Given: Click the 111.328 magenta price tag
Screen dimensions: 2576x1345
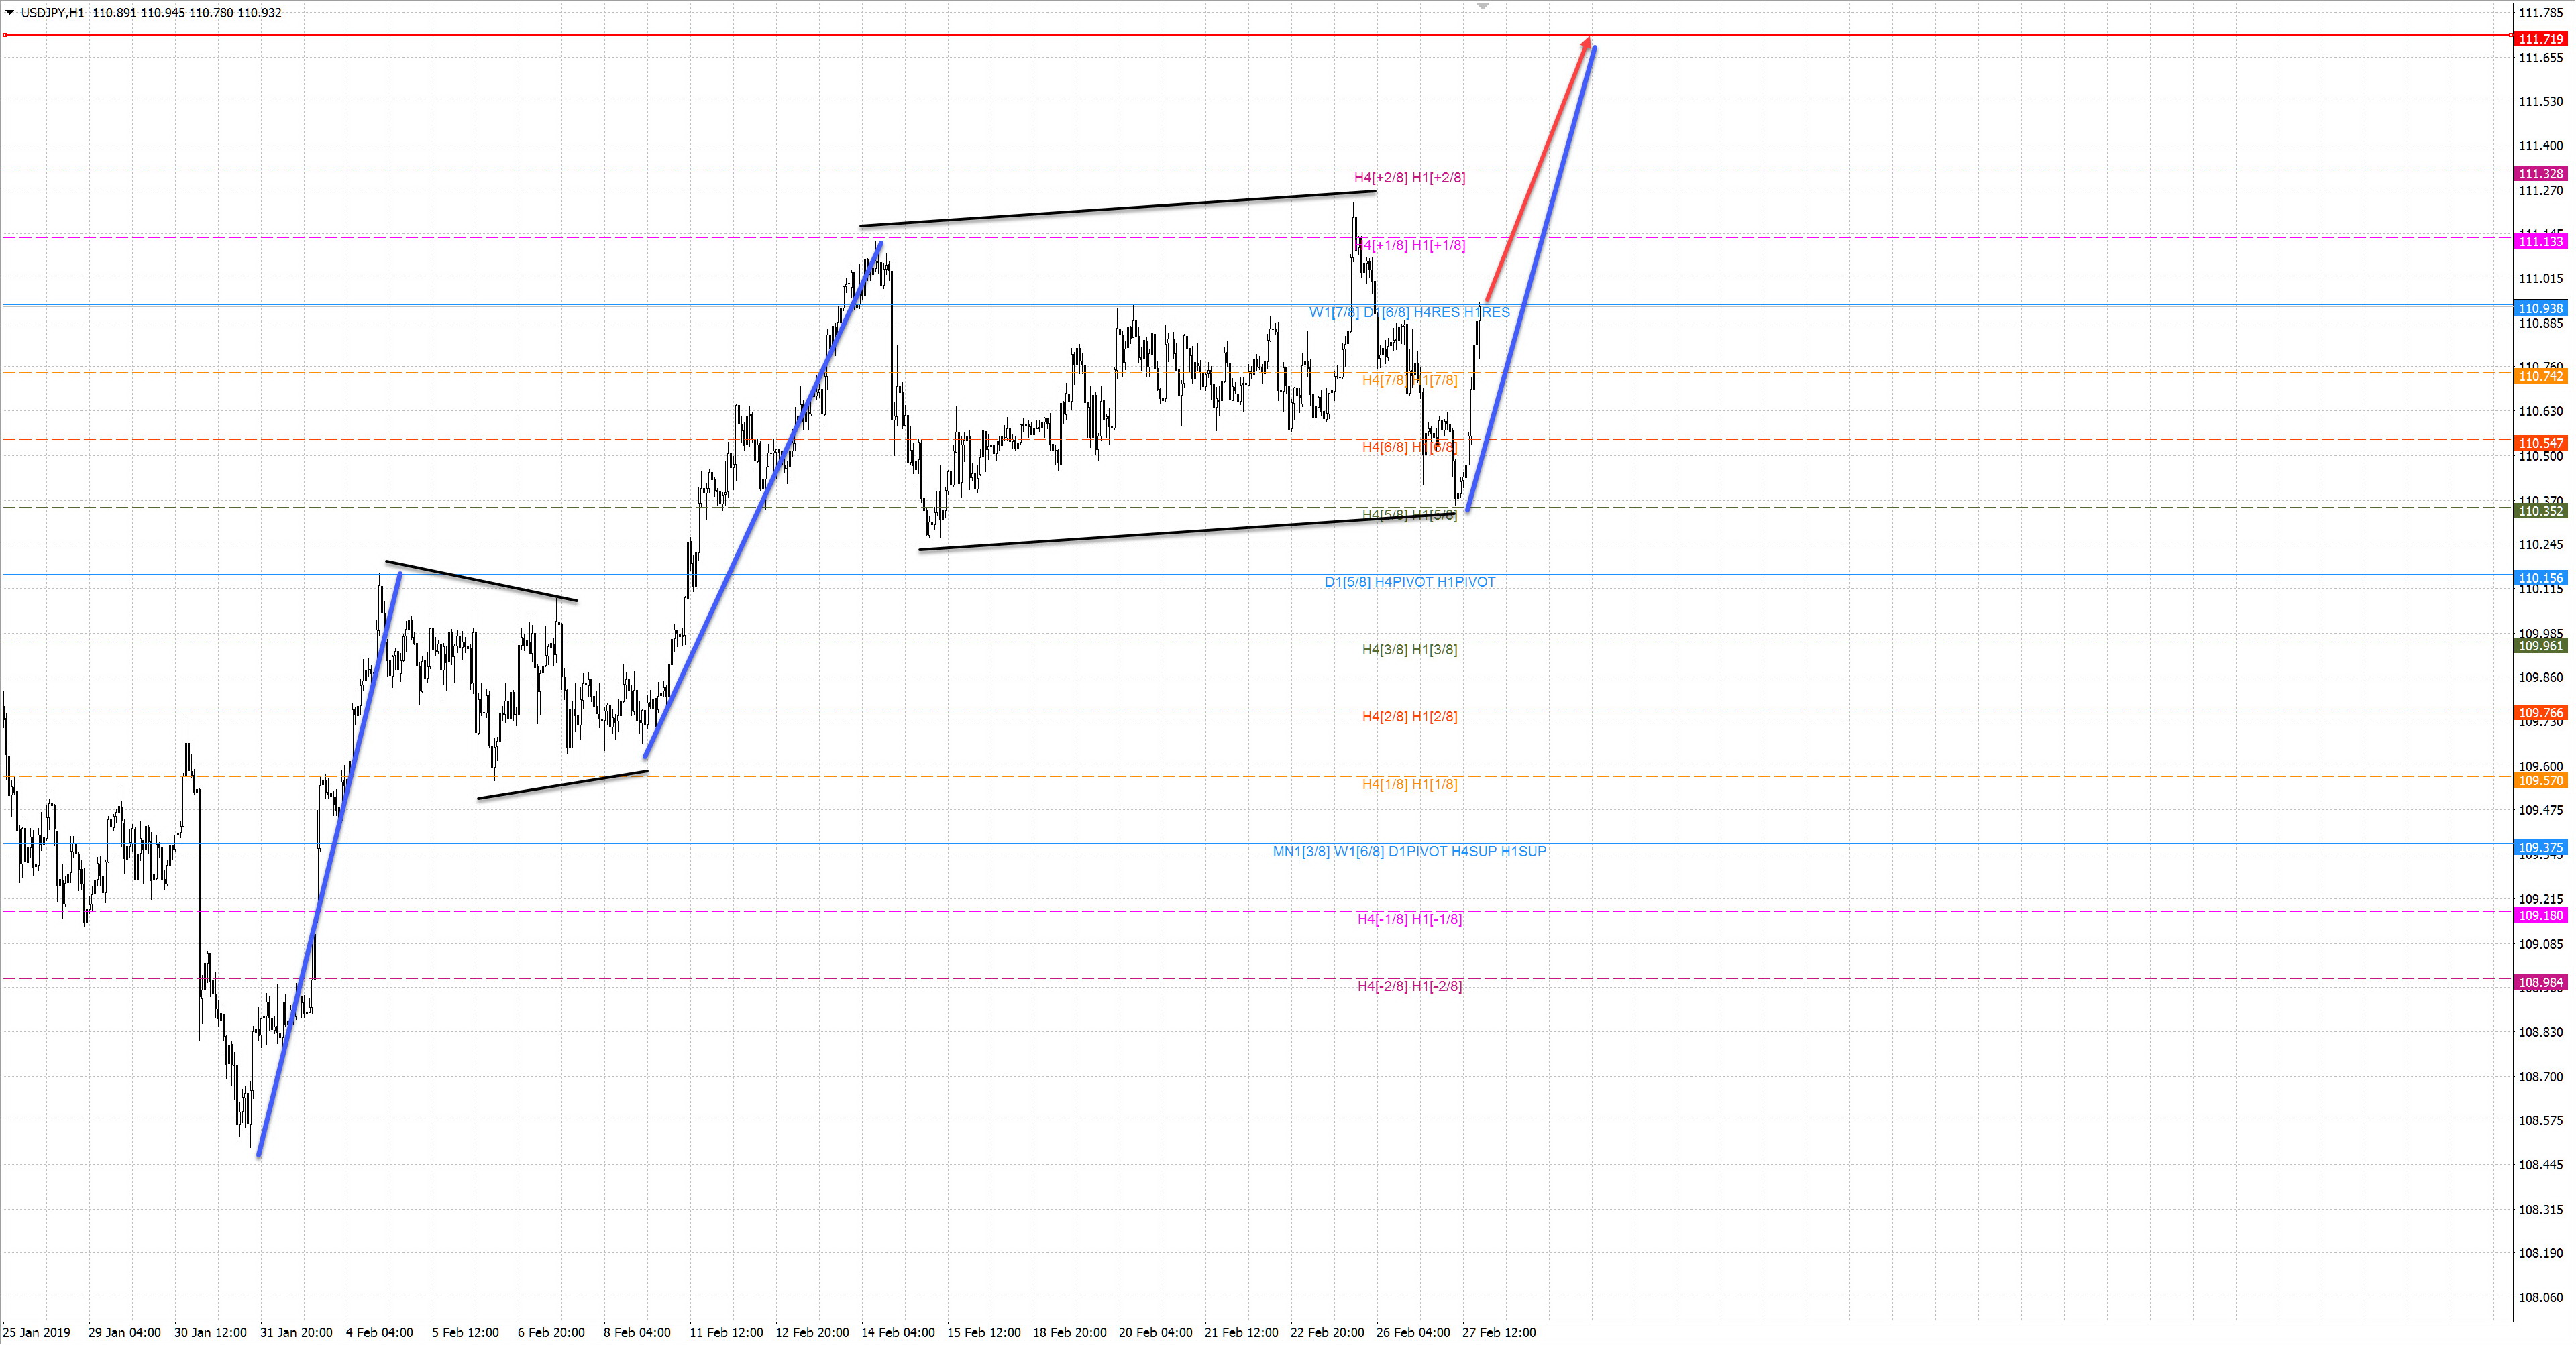Looking at the screenshot, I should pyautogui.click(x=2541, y=174).
